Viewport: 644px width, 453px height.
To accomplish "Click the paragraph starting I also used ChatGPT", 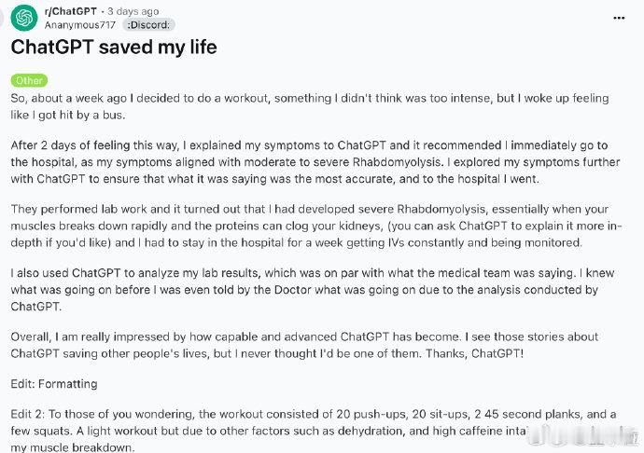I will click(x=312, y=290).
